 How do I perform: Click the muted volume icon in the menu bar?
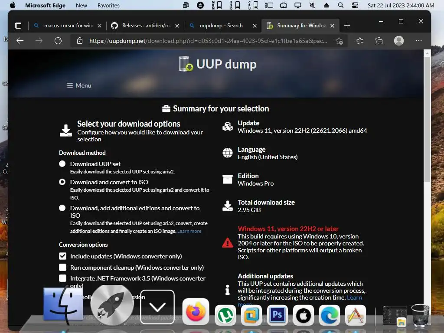312,5
